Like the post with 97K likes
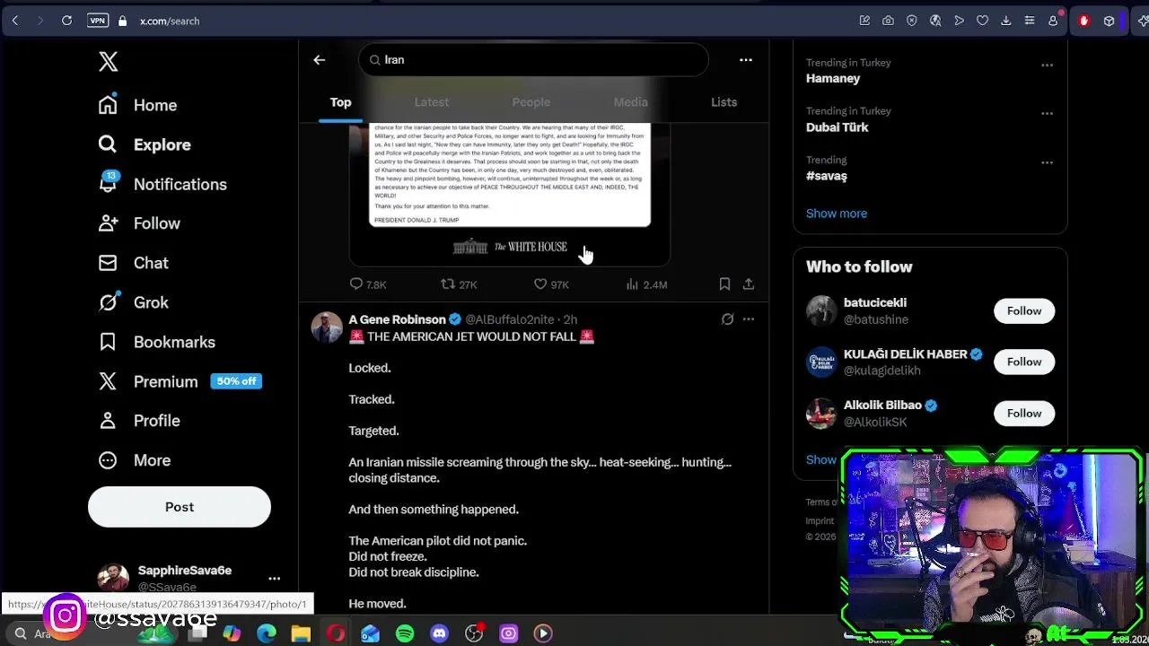 click(550, 284)
